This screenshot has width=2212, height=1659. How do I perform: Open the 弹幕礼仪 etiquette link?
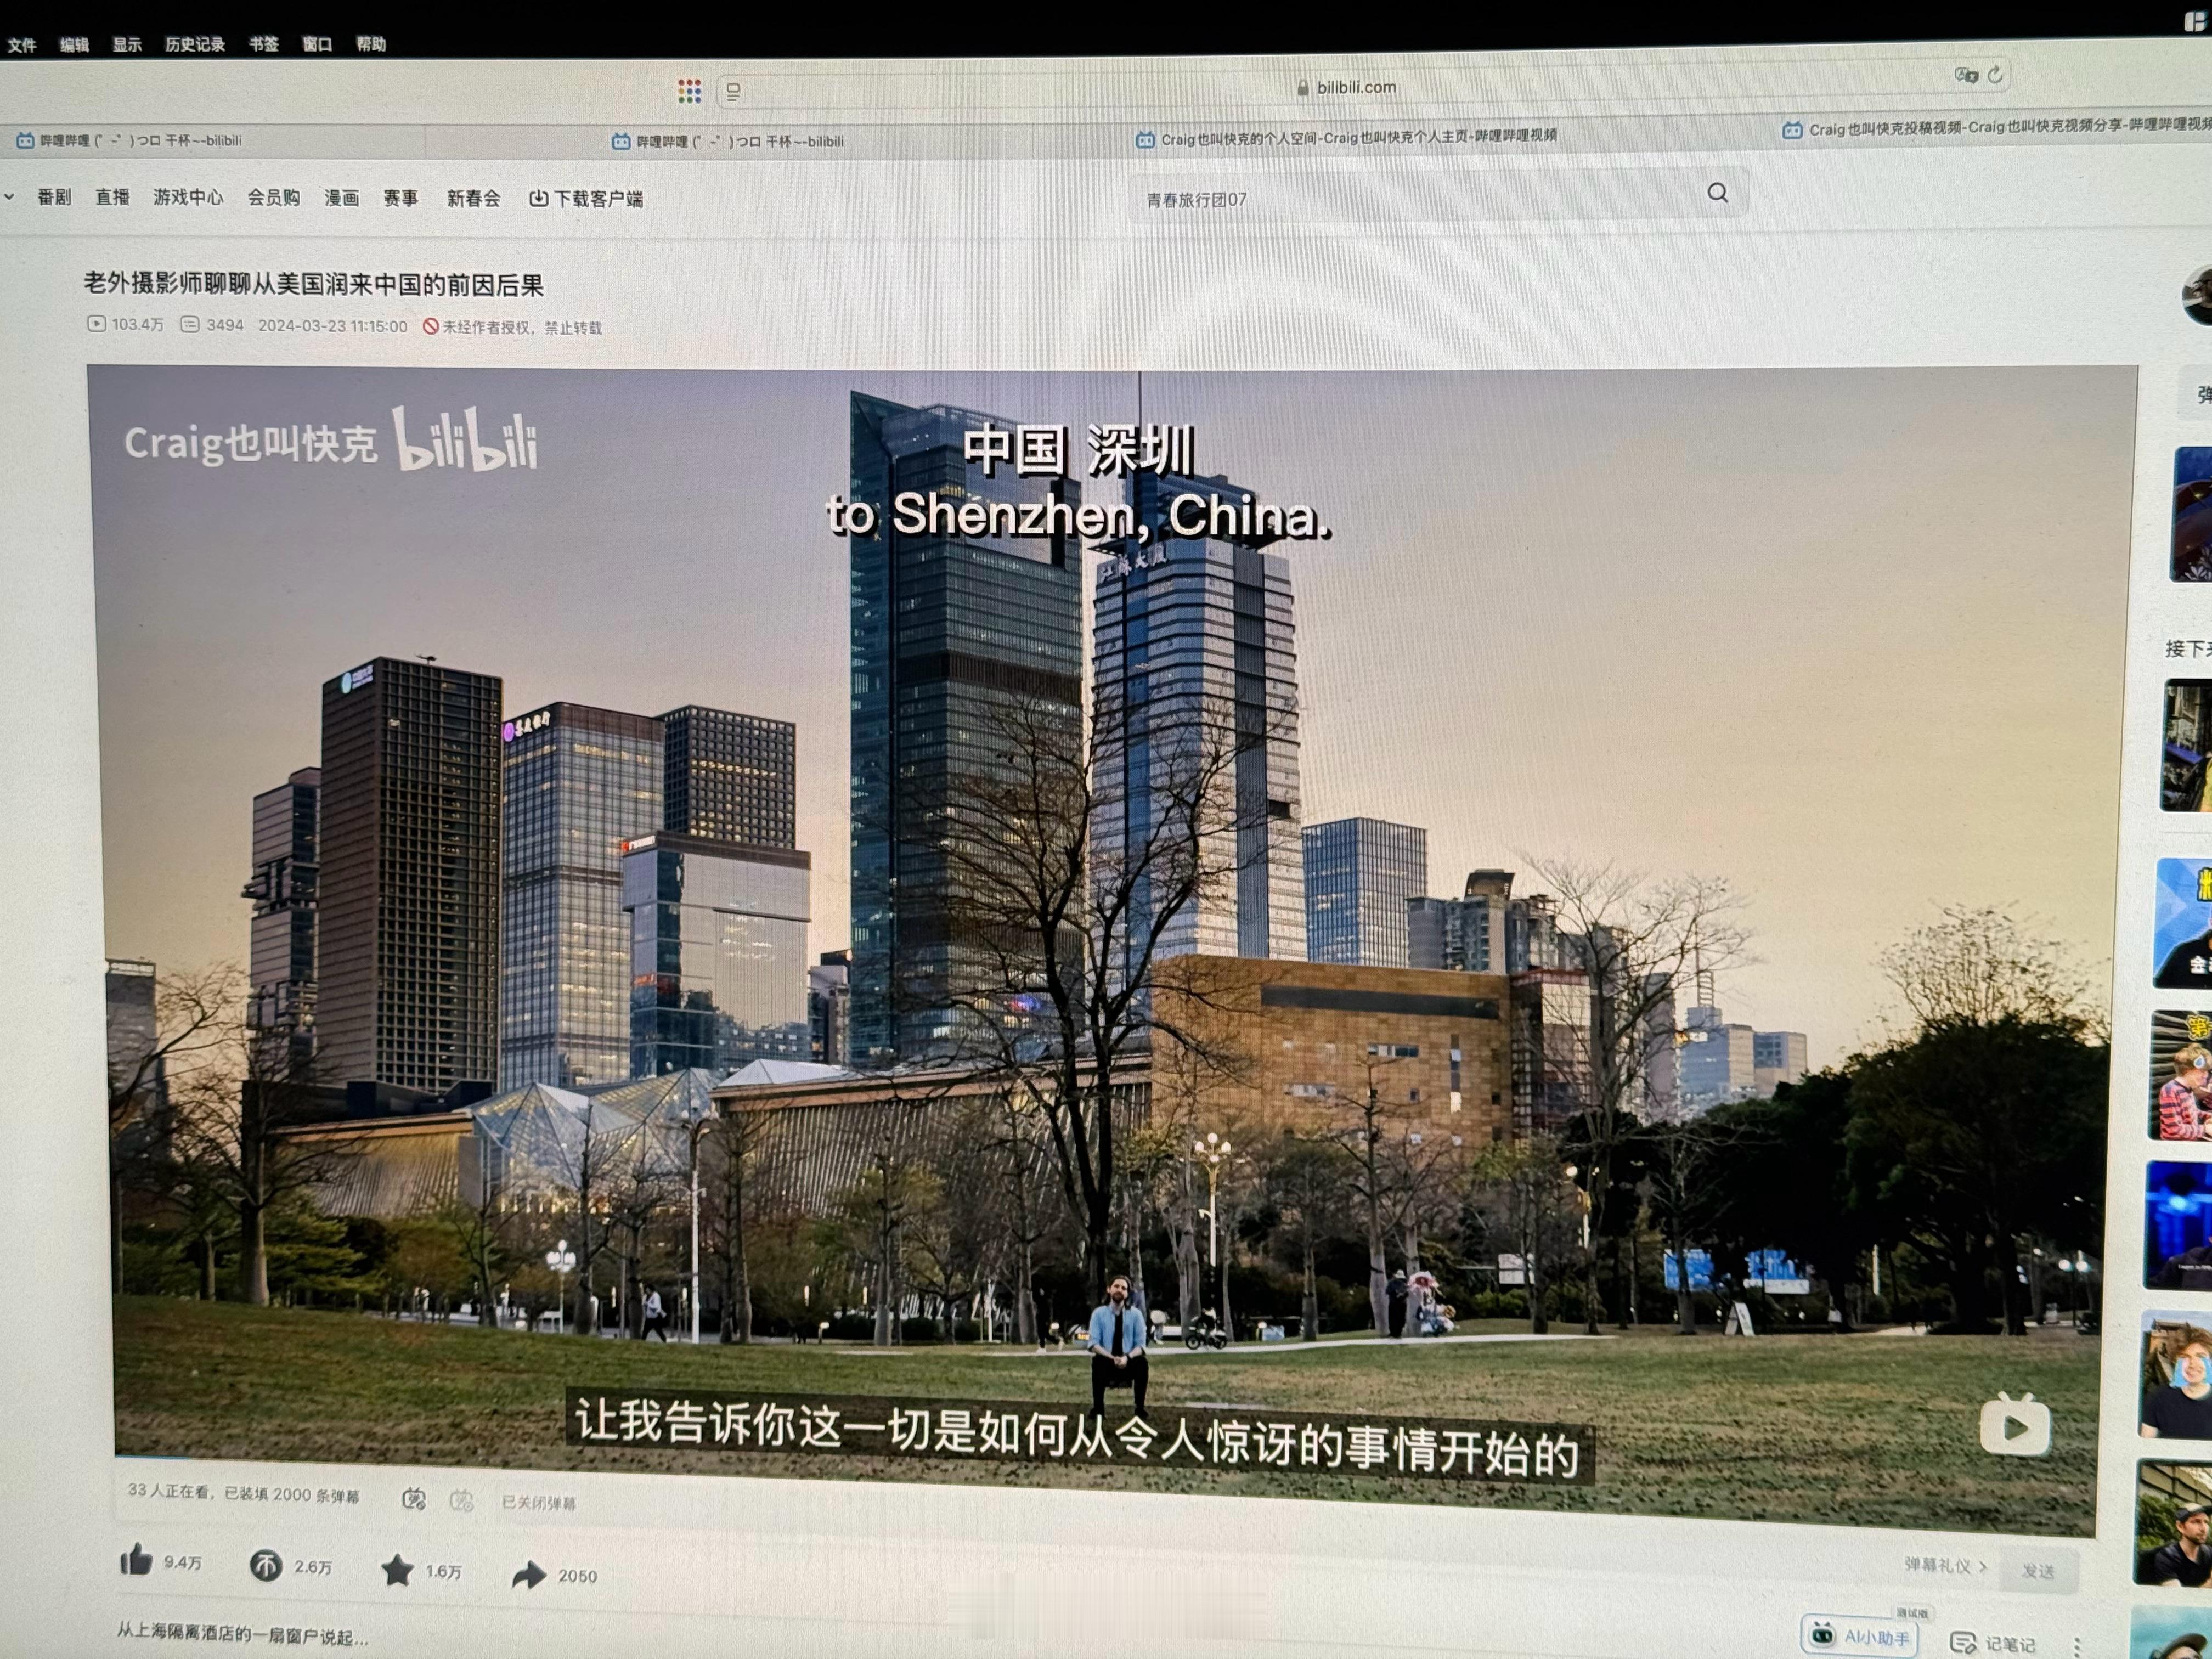pos(1945,1565)
